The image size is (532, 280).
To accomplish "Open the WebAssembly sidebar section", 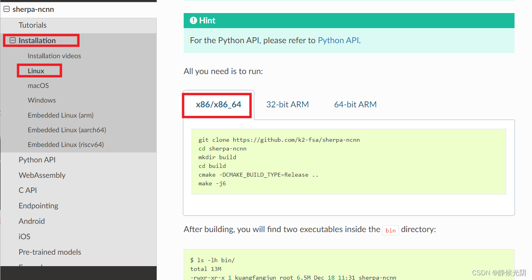I will tap(42, 175).
